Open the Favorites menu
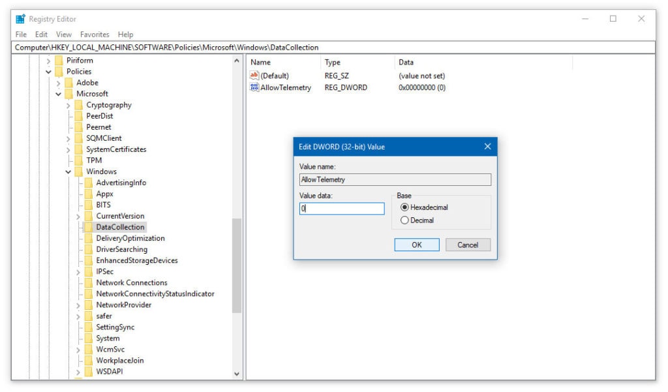The width and height of the screenshot is (668, 392). coord(95,34)
